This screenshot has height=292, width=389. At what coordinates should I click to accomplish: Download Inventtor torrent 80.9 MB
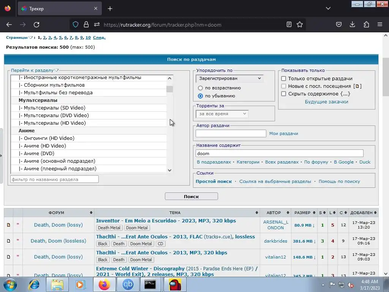pos(304,225)
